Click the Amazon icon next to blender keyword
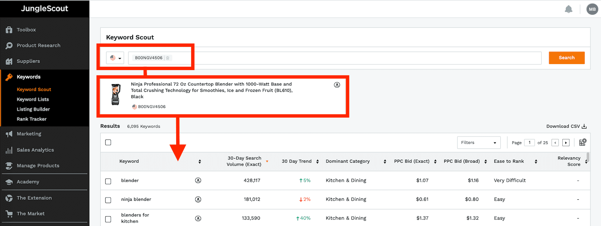Image resolution: width=601 pixels, height=226 pixels. coord(198,180)
